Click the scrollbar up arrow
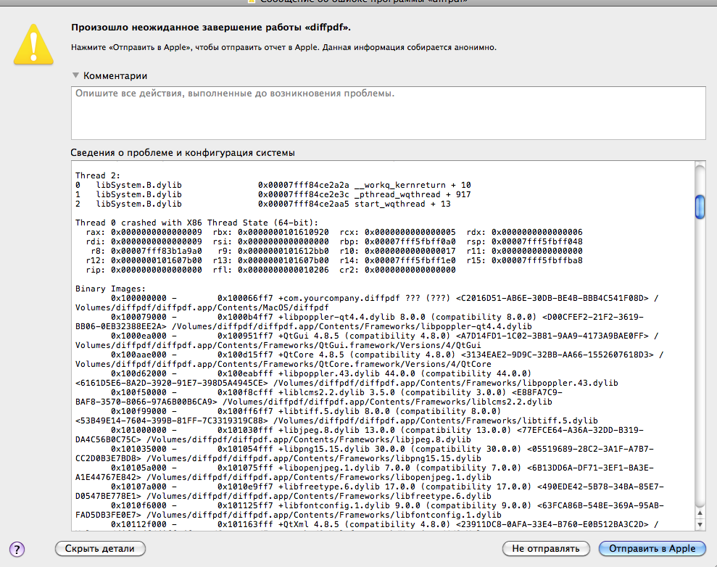Screen dimensions: 717x567 [700, 513]
